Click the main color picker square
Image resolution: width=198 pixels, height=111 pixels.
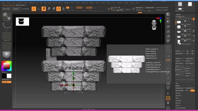pyautogui.click(x=6, y=66)
